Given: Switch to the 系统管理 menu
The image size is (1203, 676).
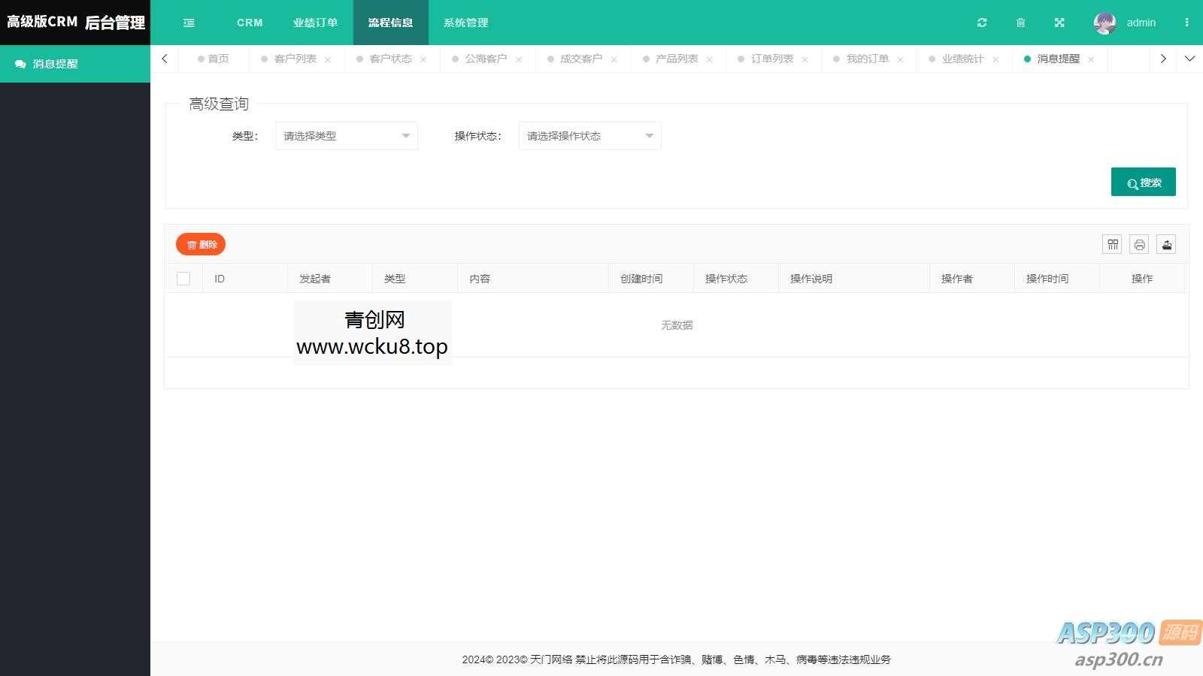Looking at the screenshot, I should (465, 23).
